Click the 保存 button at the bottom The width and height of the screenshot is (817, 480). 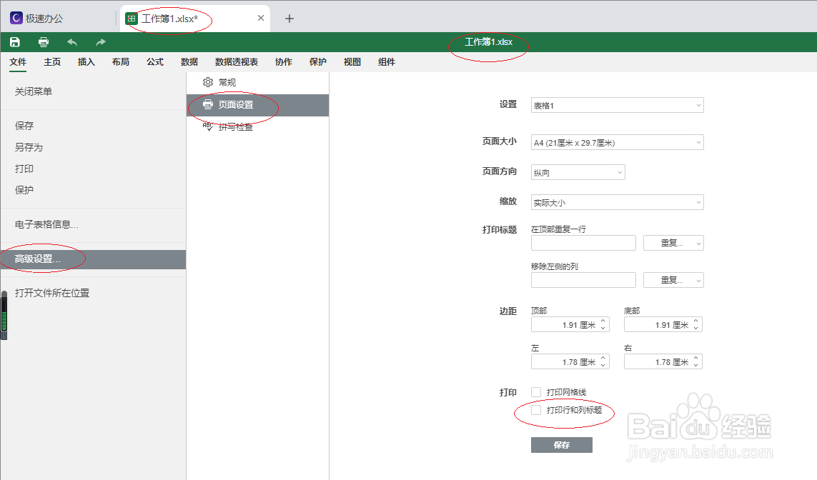pos(562,444)
